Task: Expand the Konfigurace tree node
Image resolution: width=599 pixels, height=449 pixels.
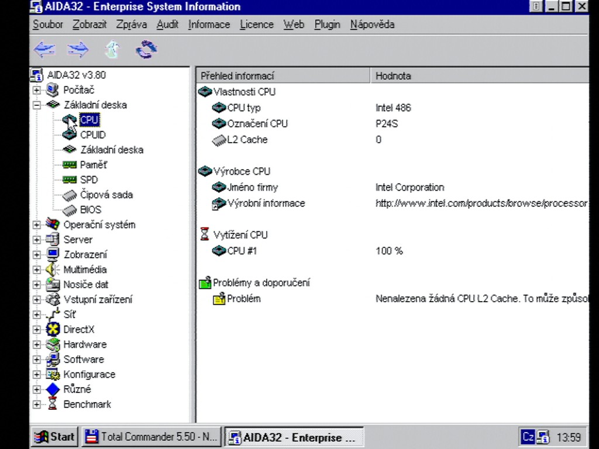Action: pos(37,374)
